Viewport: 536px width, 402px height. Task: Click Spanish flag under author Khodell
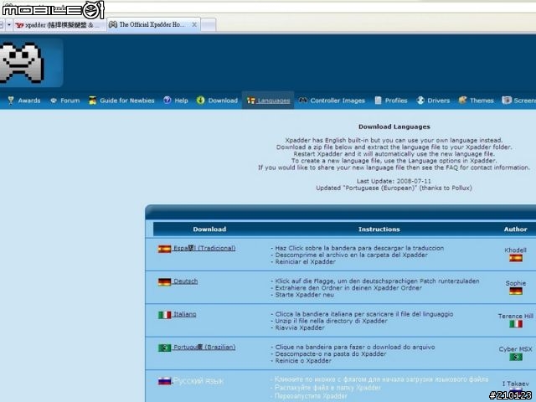point(516,258)
